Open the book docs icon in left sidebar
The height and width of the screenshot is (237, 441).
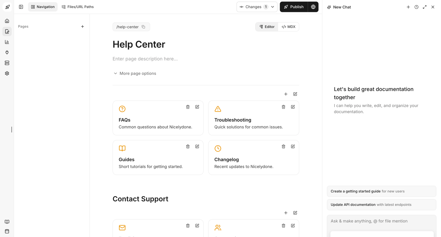coord(7,222)
